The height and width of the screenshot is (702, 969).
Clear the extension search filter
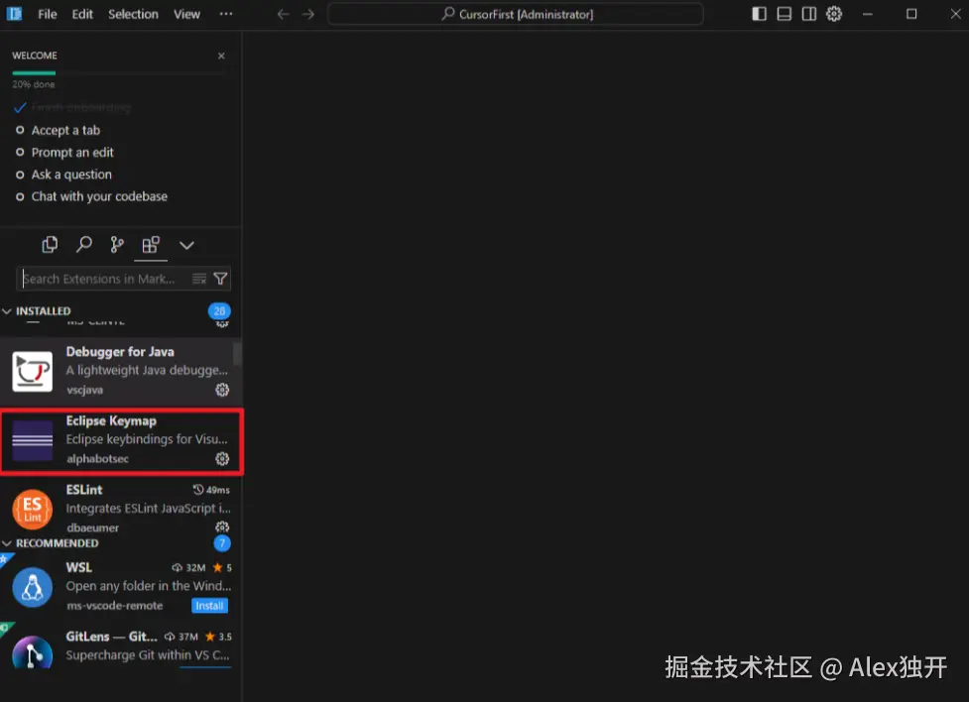coord(198,279)
